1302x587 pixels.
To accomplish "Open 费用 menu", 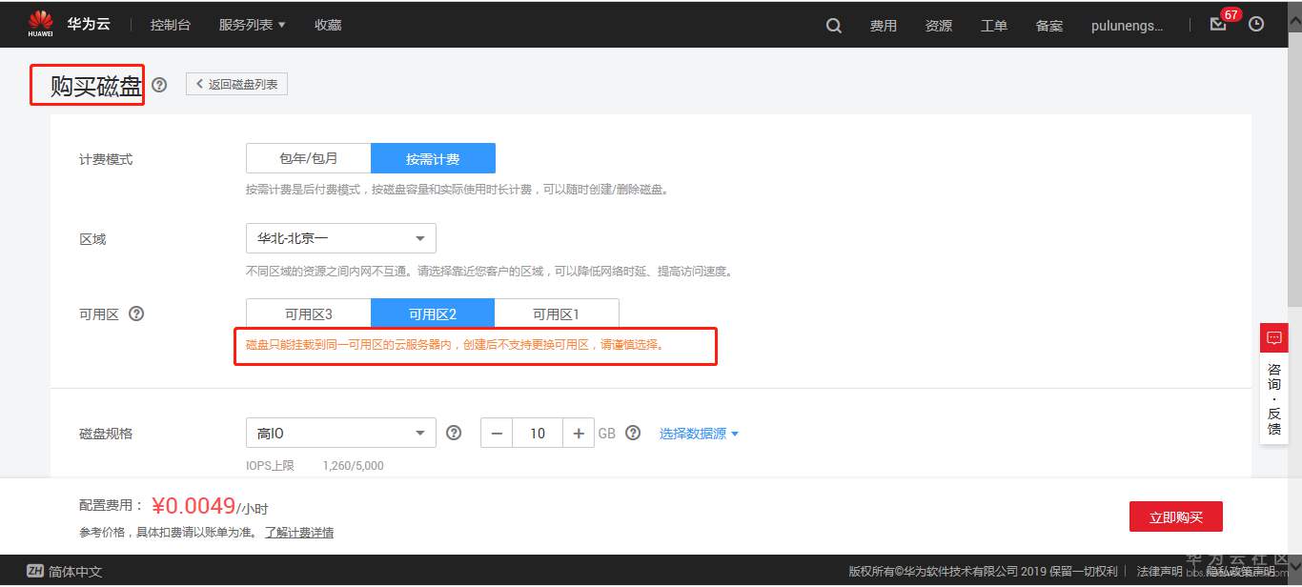I will (x=884, y=26).
